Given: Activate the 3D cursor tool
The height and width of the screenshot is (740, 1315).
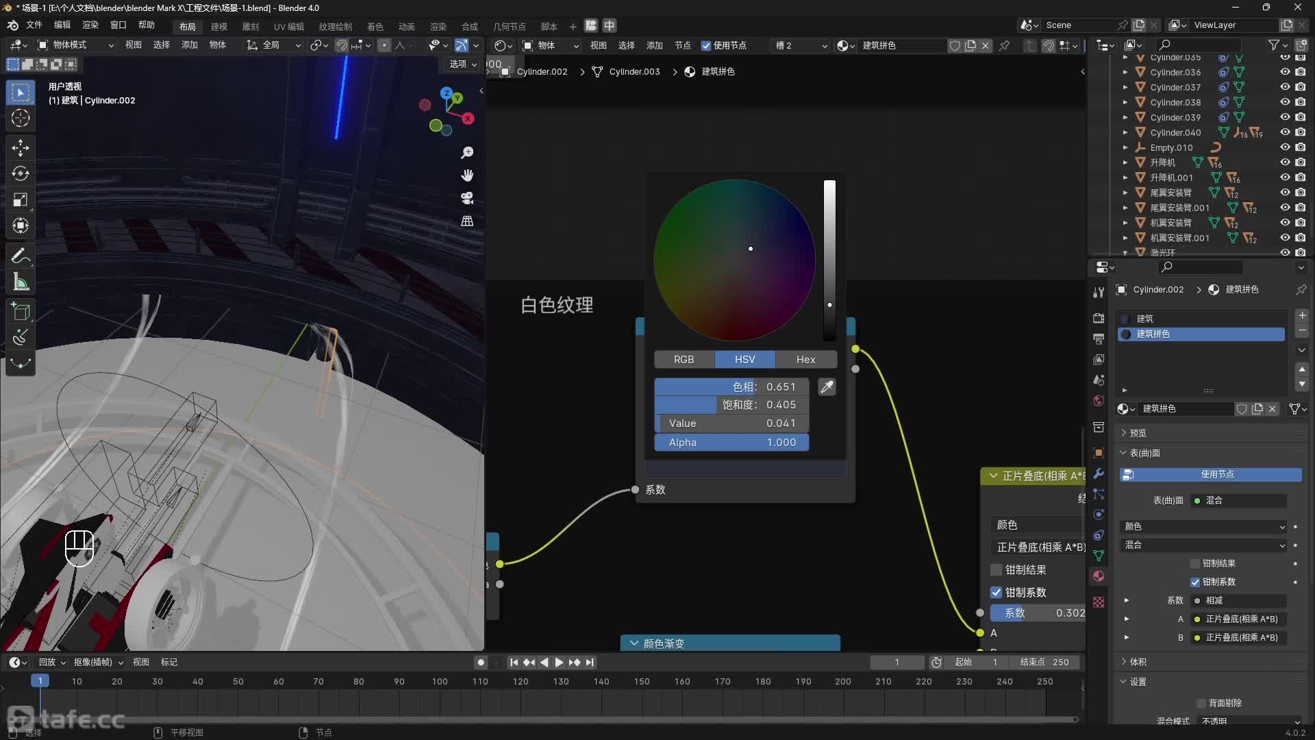Looking at the screenshot, I should 21,118.
